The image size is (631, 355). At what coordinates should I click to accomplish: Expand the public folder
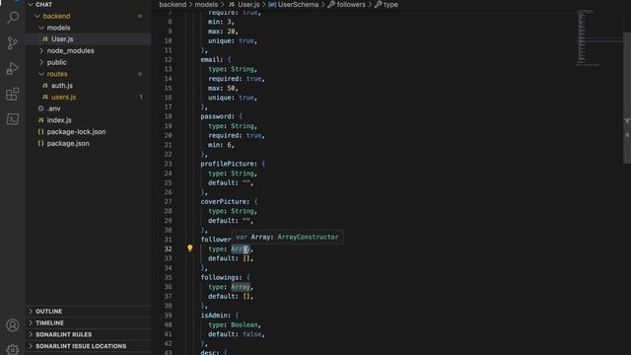point(41,62)
